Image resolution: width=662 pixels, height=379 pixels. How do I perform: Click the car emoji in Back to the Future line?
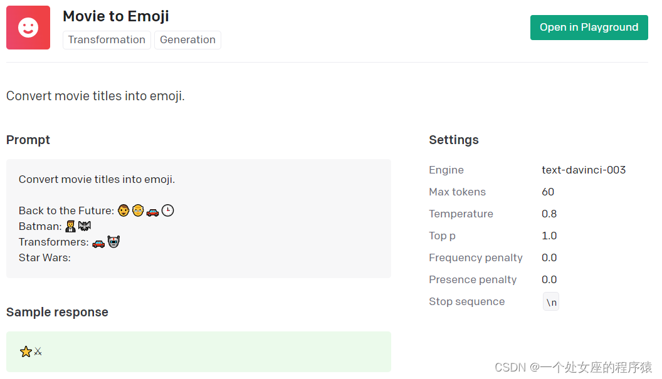[x=152, y=212]
